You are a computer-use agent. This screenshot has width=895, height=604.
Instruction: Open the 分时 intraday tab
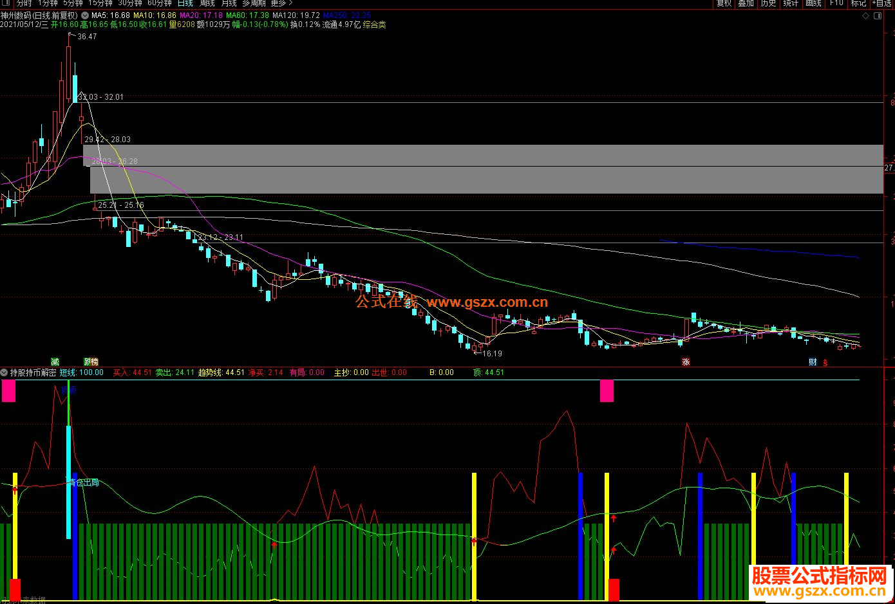[x=24, y=3]
